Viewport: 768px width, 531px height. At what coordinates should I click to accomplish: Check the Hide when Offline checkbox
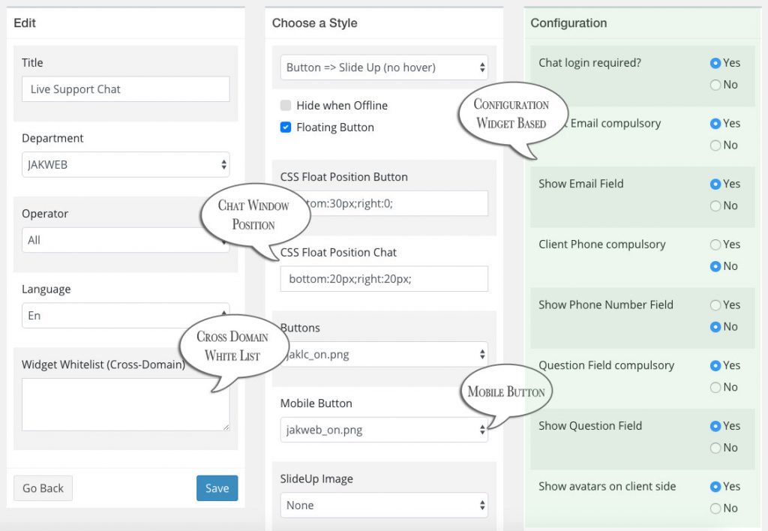tap(286, 106)
